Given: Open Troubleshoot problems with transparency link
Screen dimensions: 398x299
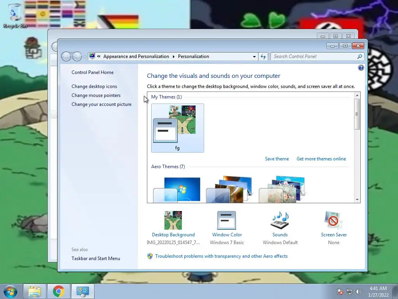Looking at the screenshot, I should click(221, 256).
